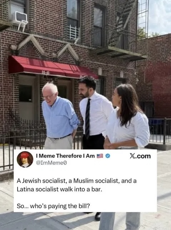The height and width of the screenshot is (230, 171).
Task: Click the "A Jewish socialist" tweet line
Action: click(76, 181)
